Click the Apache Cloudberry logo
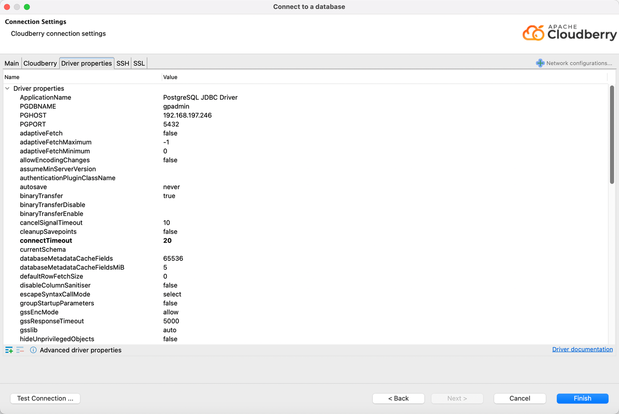The image size is (619, 414). [x=569, y=33]
